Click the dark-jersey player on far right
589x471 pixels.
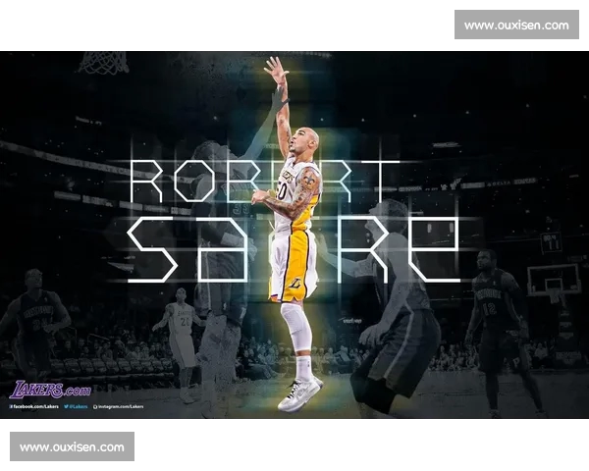coord(501,324)
